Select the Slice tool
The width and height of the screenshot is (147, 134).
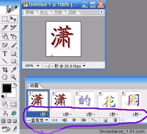tap(5, 27)
